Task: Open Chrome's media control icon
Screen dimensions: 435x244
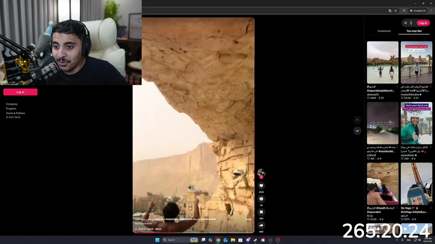Action: point(404,11)
